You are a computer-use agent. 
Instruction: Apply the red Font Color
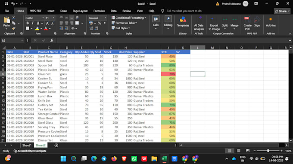[x=46, y=28]
